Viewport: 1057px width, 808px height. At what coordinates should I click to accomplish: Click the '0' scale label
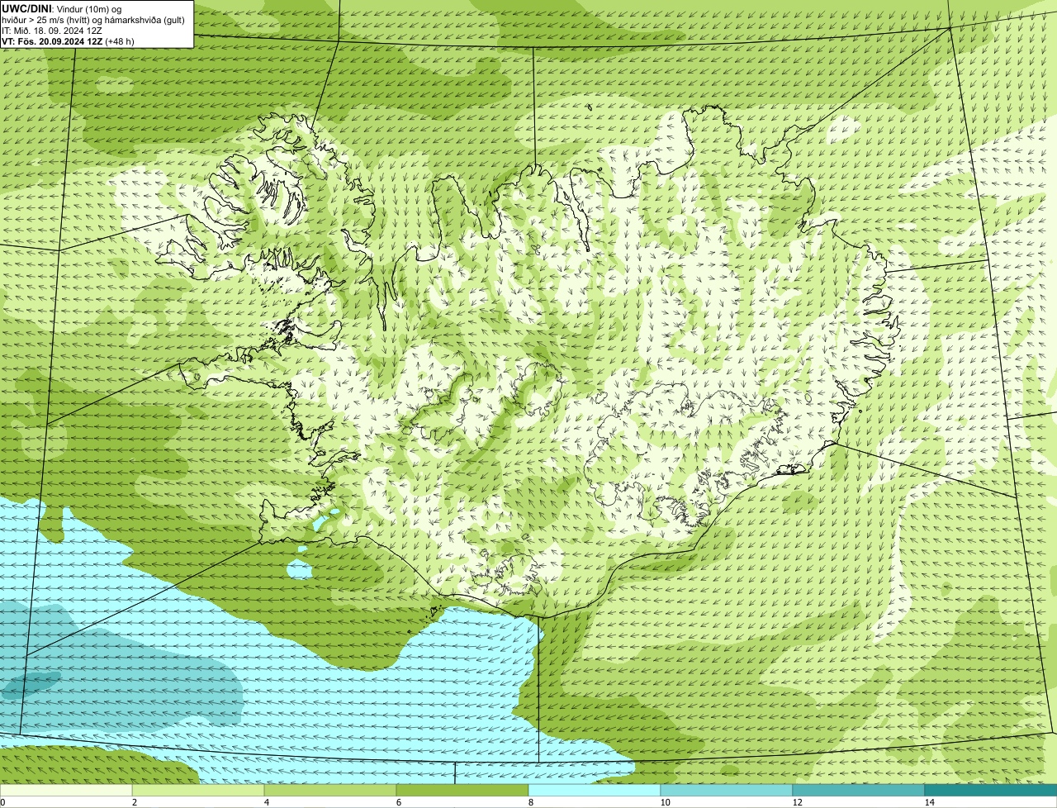2,802
